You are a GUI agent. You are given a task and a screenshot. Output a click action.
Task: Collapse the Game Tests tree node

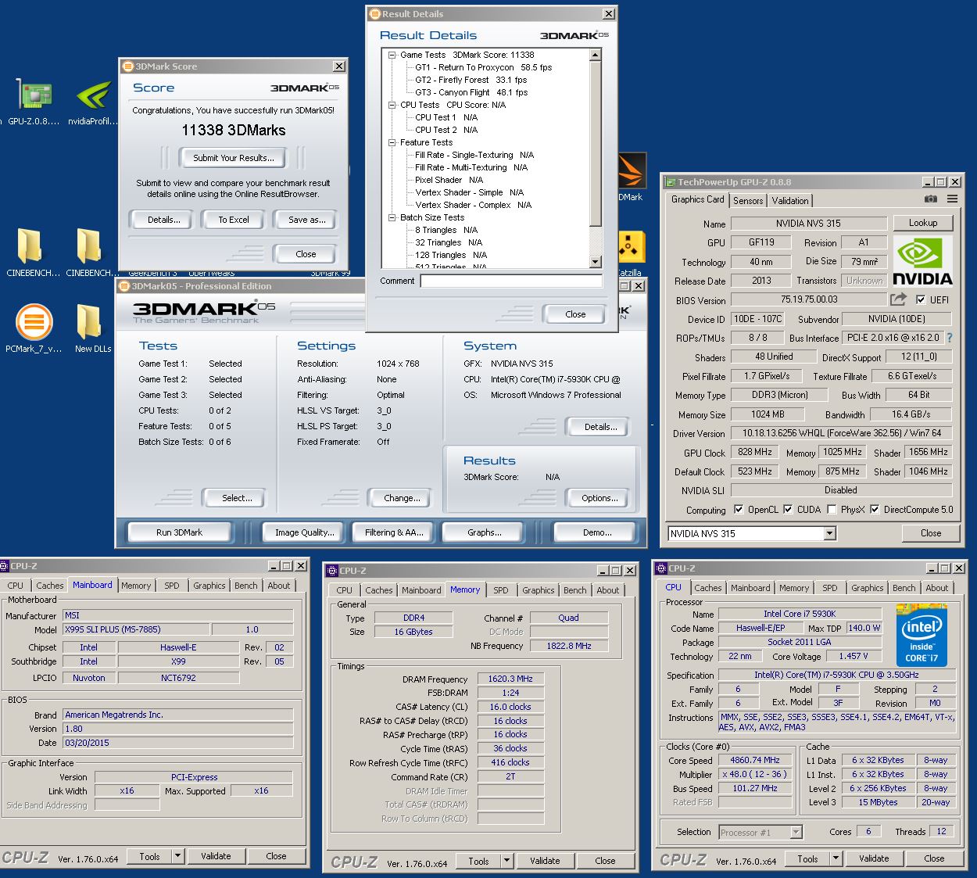click(x=392, y=55)
